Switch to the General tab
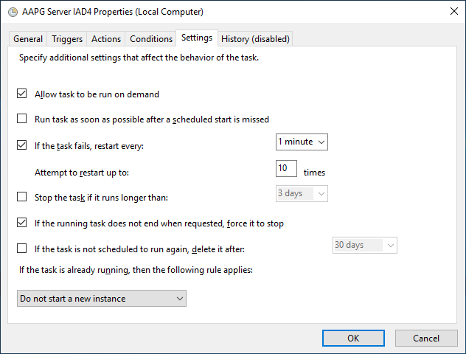 (x=28, y=39)
